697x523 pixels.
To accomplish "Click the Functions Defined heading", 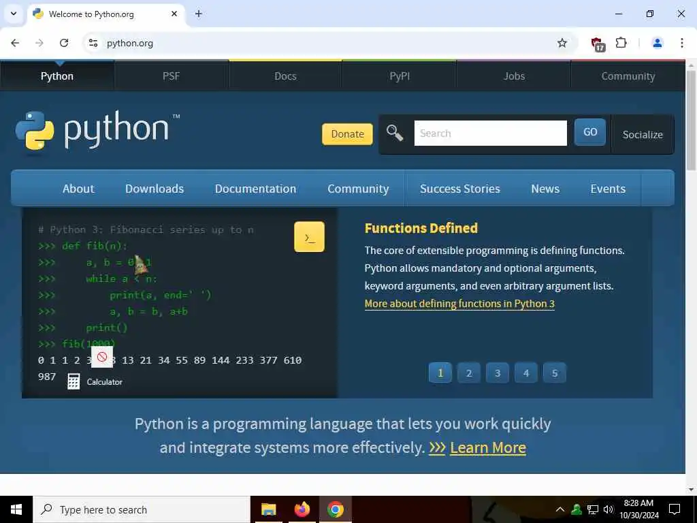I will pyautogui.click(x=421, y=228).
